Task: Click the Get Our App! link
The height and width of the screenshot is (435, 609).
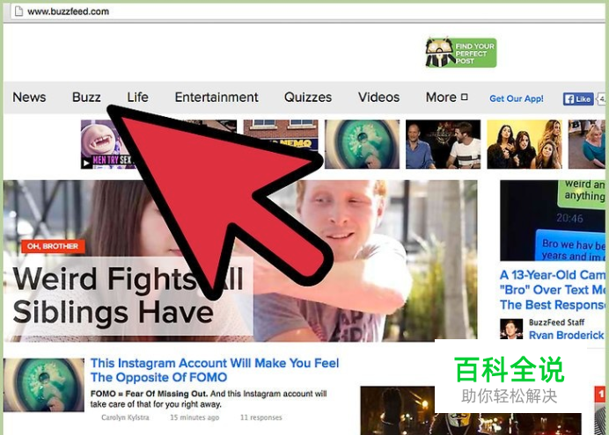Action: (517, 98)
